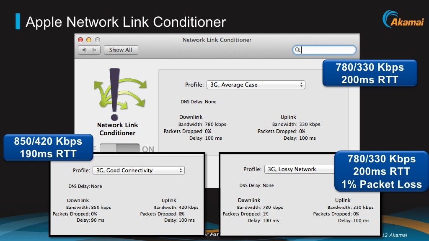Click the 'Bandwidth: 420 kbps' text
Viewport: 429px width, 241px height.
pos(176,208)
